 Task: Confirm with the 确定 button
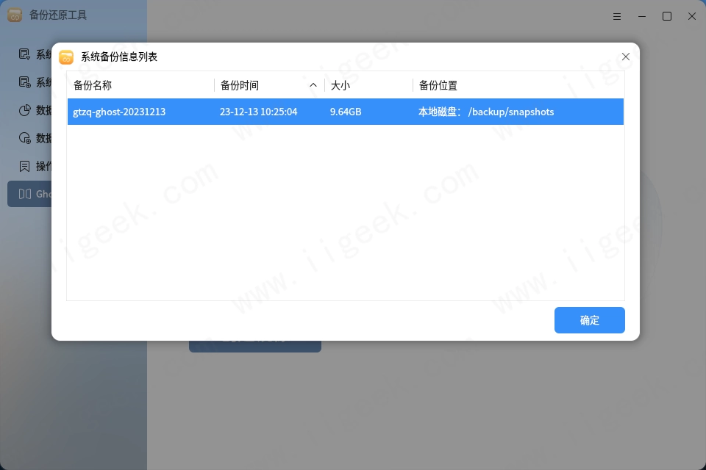(x=589, y=320)
